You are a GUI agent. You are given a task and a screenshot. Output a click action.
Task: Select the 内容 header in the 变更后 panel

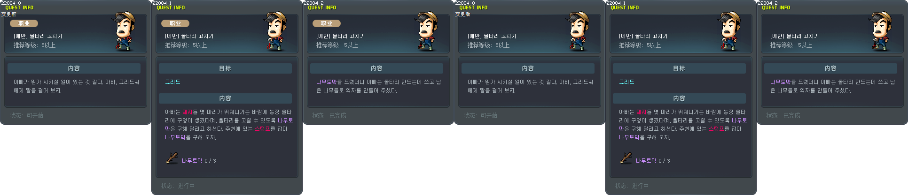click(528, 68)
